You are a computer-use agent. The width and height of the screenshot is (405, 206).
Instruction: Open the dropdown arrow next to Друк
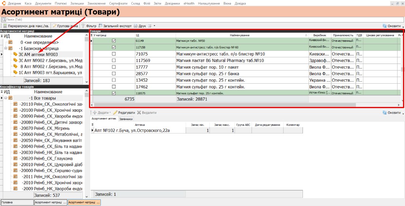[x=155, y=26]
